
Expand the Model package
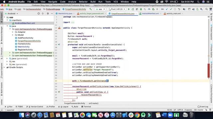pyautogui.click(x=13, y=35)
